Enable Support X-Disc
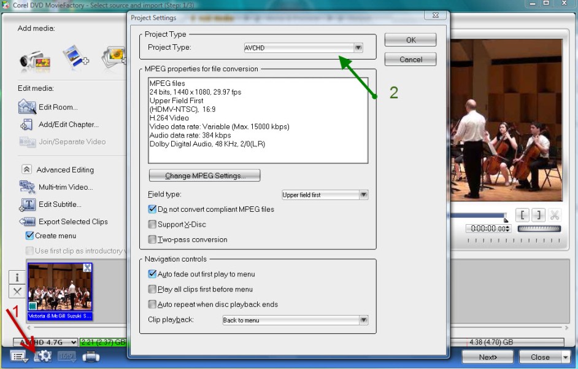This screenshot has height=369, width=578. [152, 224]
